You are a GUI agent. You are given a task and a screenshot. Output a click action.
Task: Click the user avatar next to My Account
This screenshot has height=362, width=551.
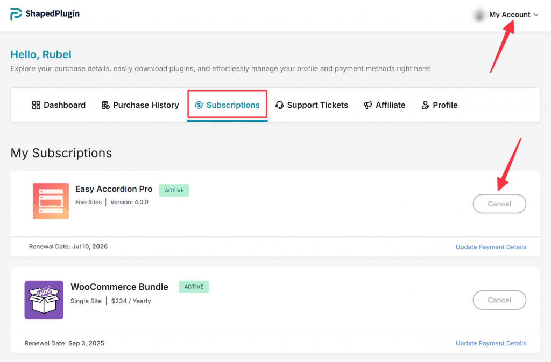click(x=478, y=15)
